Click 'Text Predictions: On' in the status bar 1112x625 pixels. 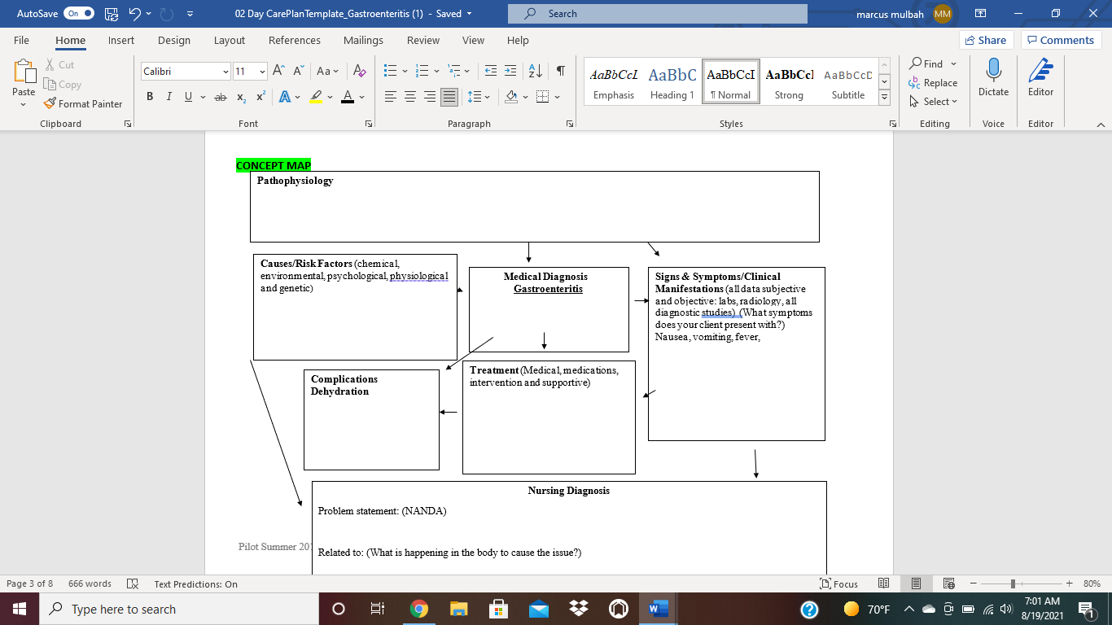pos(196,583)
